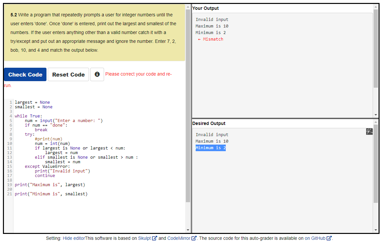Click the code line 'largest = None'
Image resolution: width=391 pixels, height=247 pixels.
click(32, 102)
